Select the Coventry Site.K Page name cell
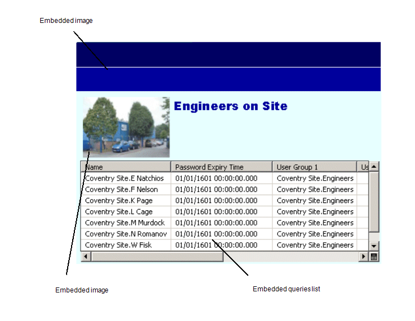This screenshot has height=321, width=415. (x=126, y=200)
